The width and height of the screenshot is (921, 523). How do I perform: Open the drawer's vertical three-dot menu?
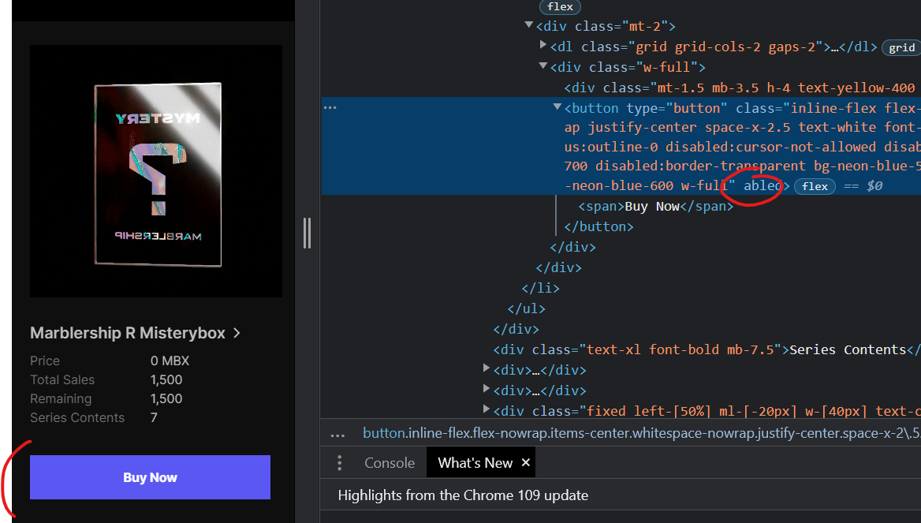(339, 463)
